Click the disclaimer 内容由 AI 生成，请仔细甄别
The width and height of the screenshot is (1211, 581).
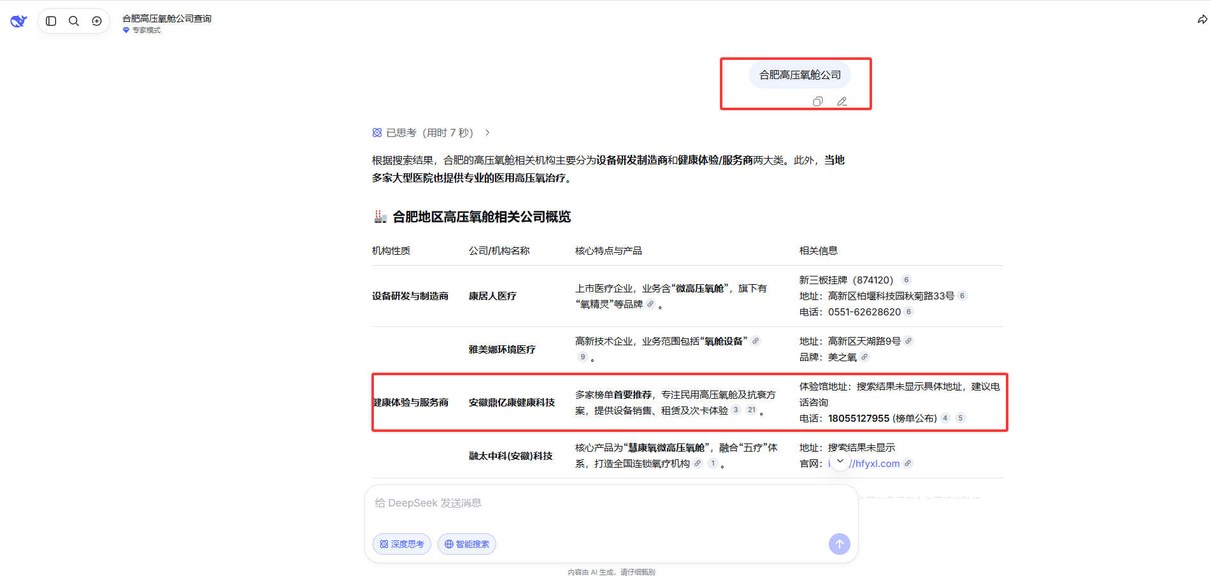[612, 572]
